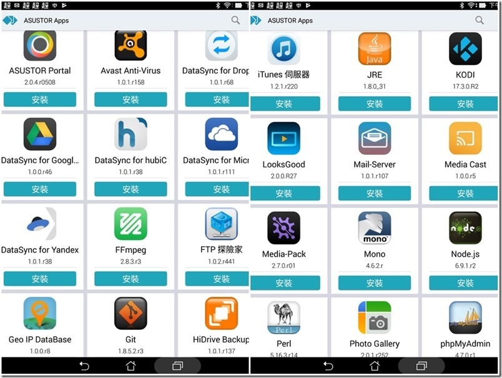Tap the DataSync for Microsoft OneDrive cloud icon
The width and height of the screenshot is (502, 378).
click(x=222, y=134)
